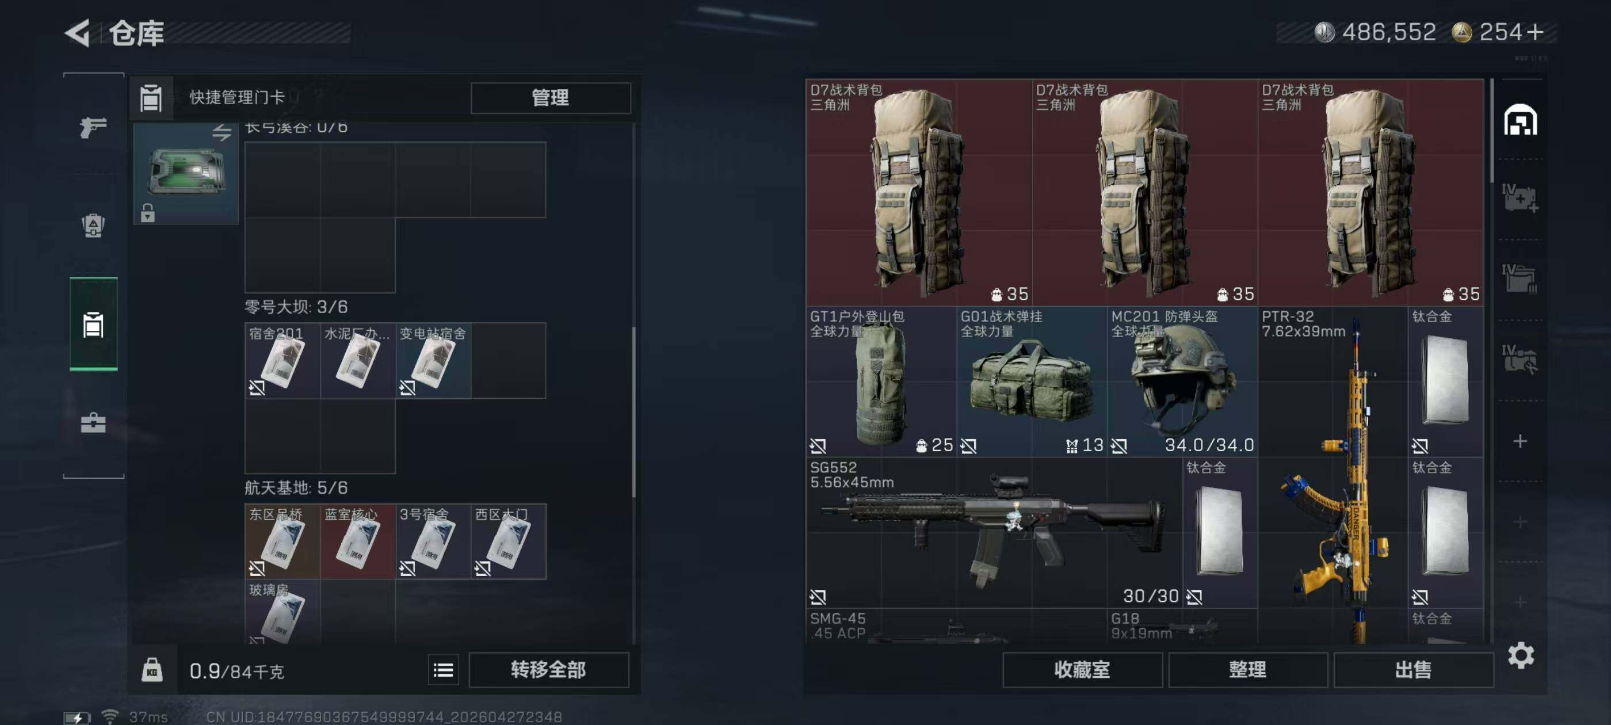This screenshot has height=725, width=1611.
Task: Select the 蓝室核心 red key card
Action: coord(358,541)
